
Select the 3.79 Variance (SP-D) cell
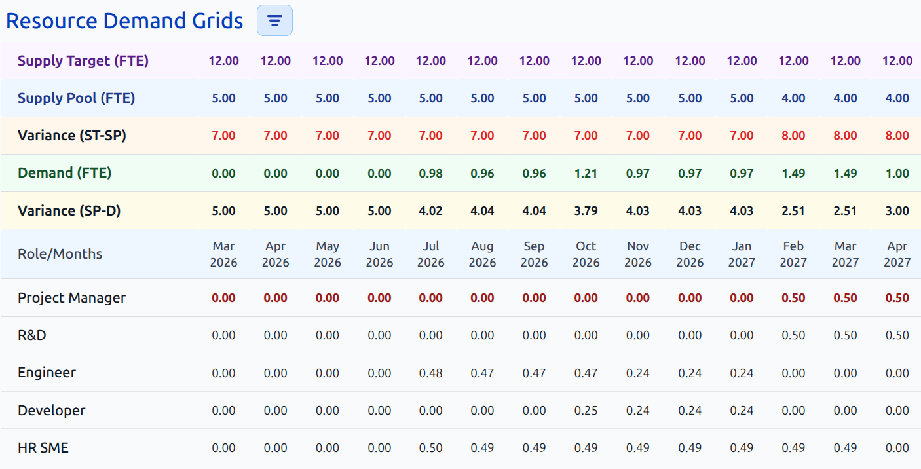pyautogui.click(x=586, y=211)
